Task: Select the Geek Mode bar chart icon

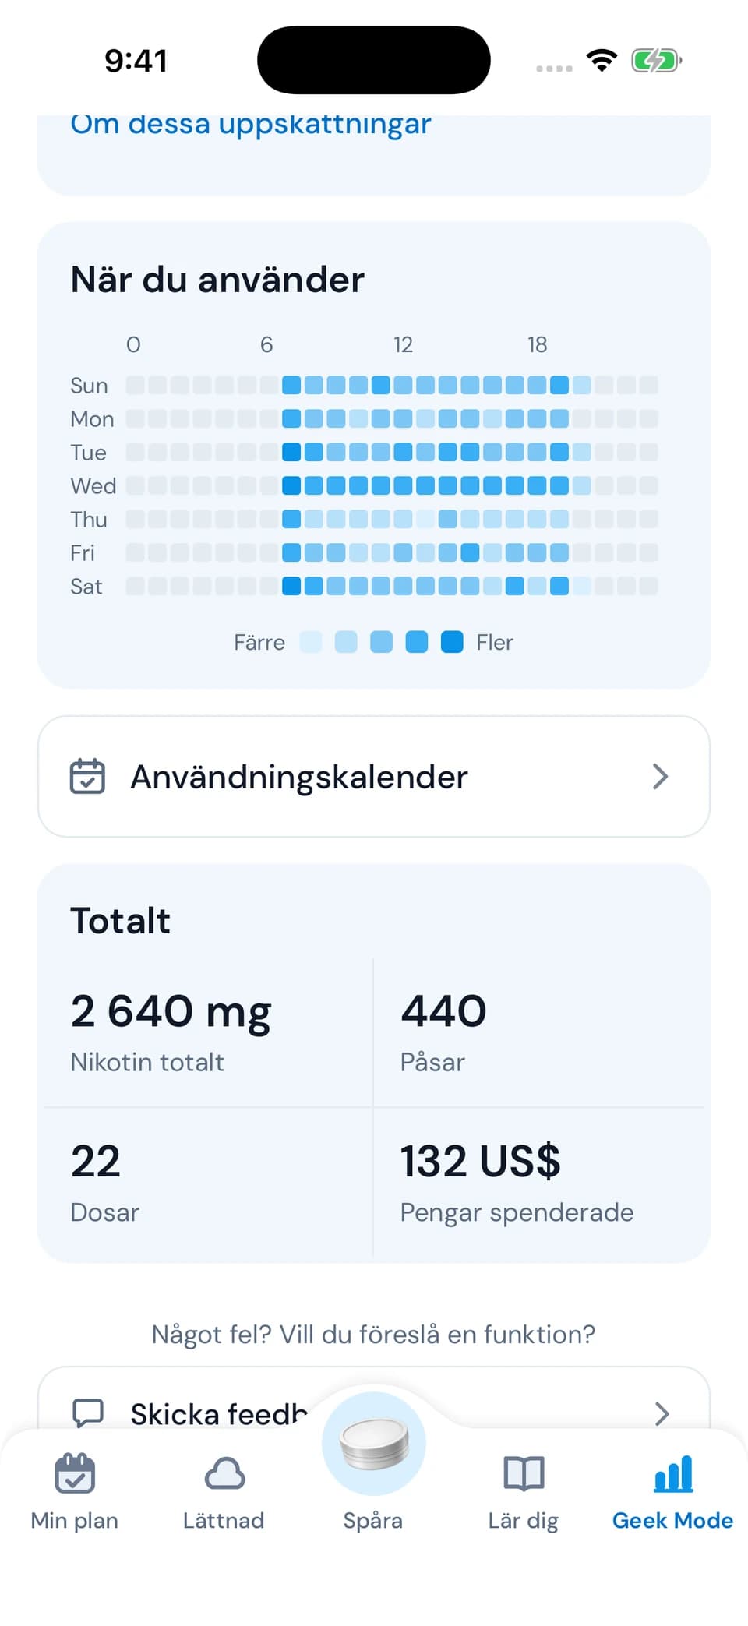Action: pos(673,1473)
